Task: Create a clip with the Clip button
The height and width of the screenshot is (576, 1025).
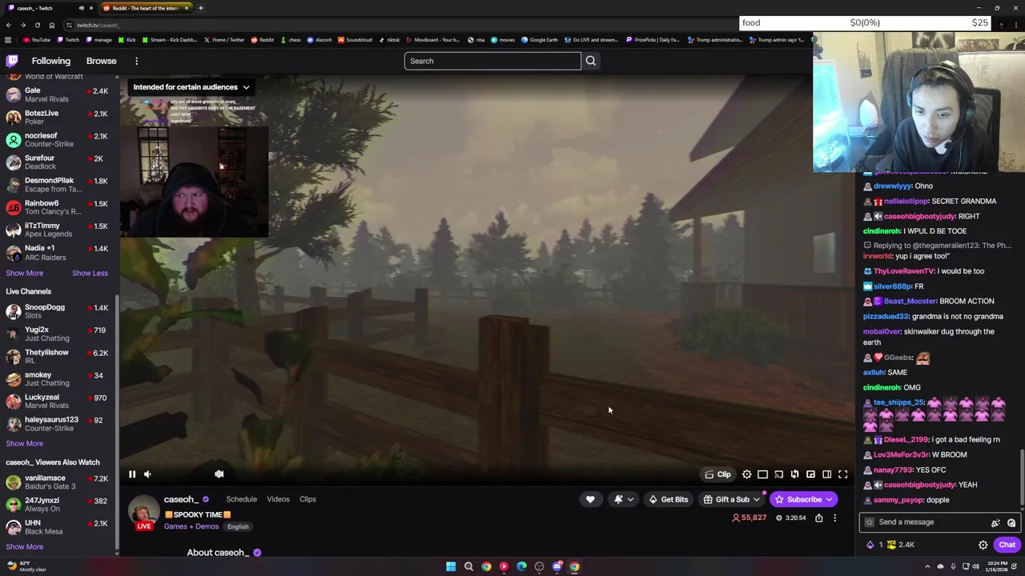Action: (x=717, y=474)
